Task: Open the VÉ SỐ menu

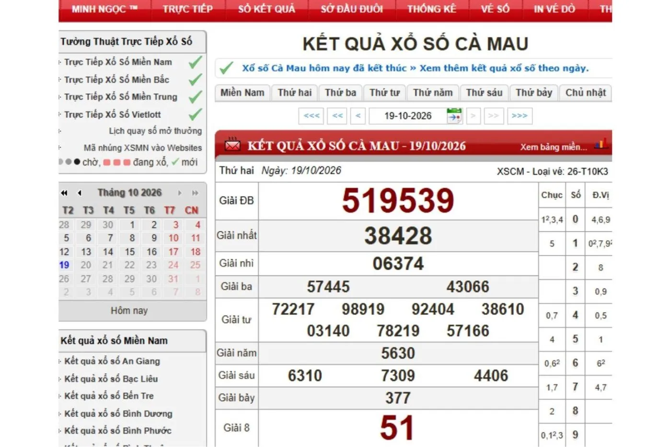Action: click(x=495, y=9)
